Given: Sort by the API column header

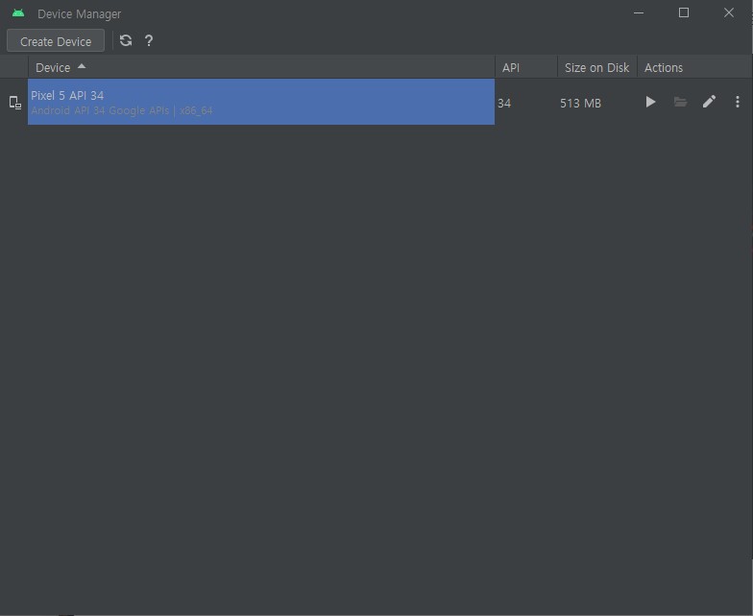Looking at the screenshot, I should coord(526,67).
